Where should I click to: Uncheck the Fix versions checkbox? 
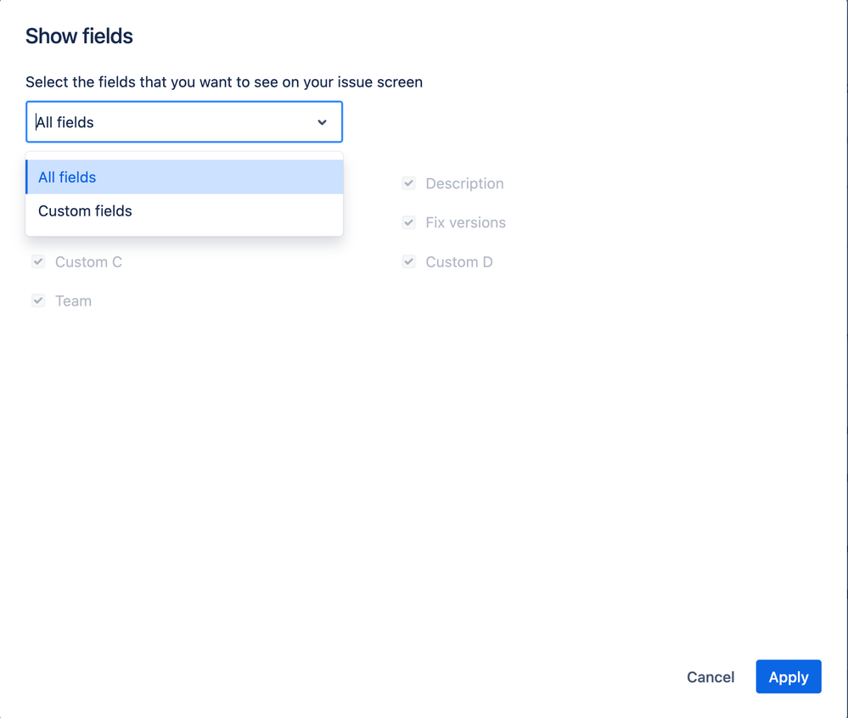point(409,222)
